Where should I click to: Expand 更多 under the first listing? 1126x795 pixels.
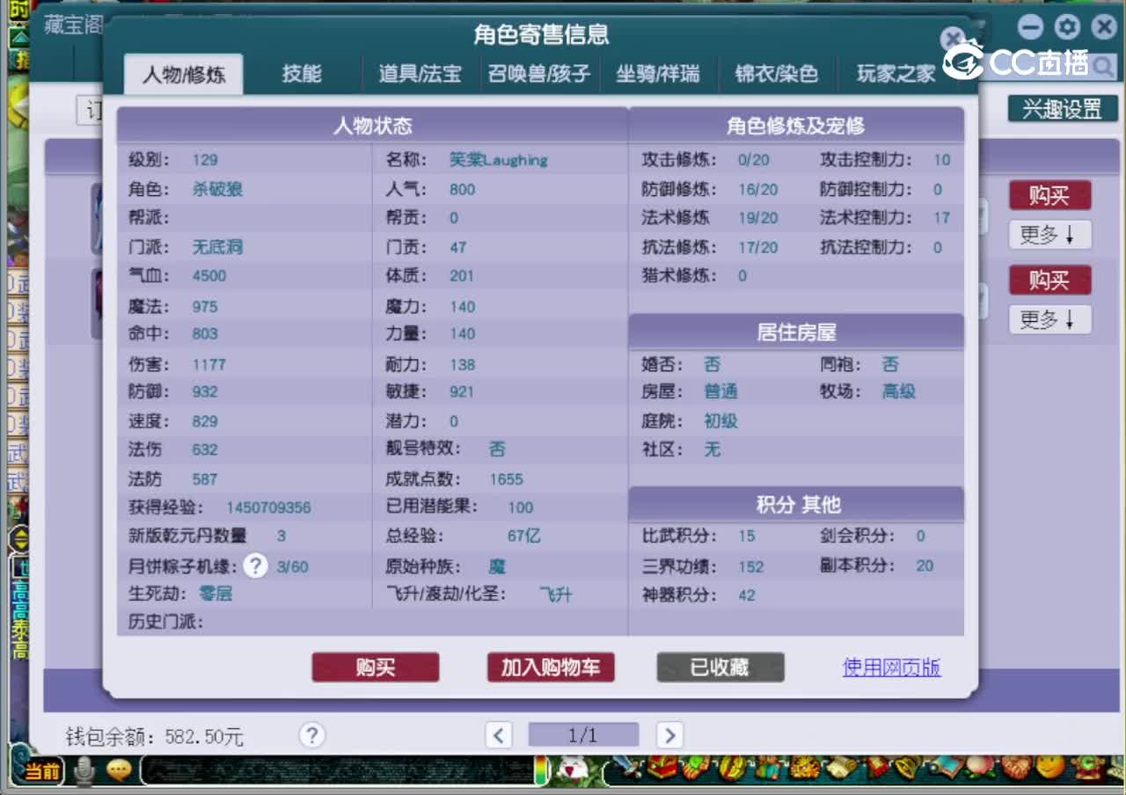coord(1049,235)
